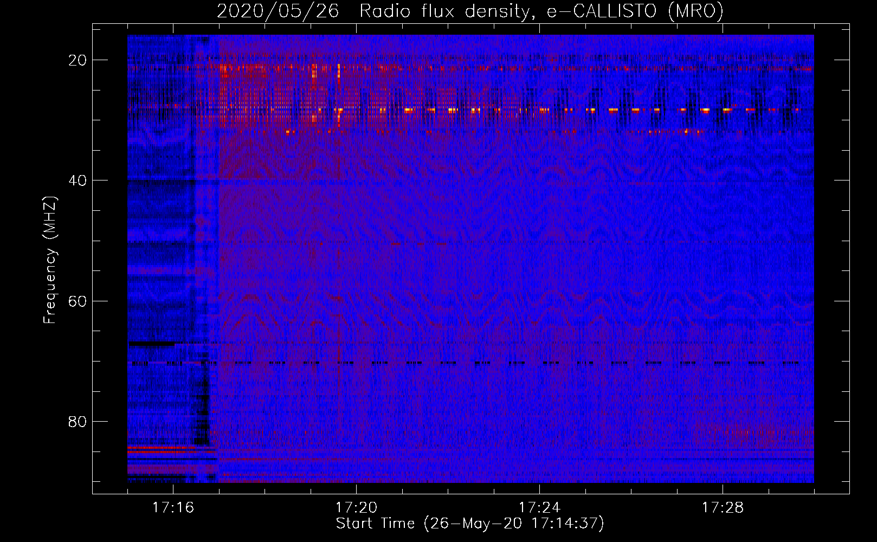Click the '17:16' time tick label
Viewport: 877px width, 542px height.
pyautogui.click(x=173, y=508)
